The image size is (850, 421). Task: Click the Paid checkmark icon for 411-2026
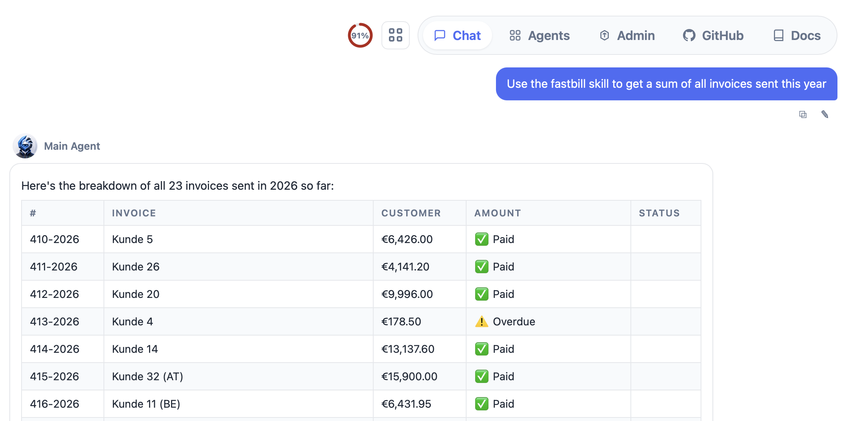[481, 267]
